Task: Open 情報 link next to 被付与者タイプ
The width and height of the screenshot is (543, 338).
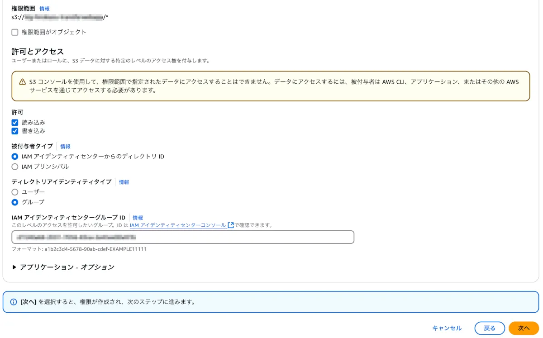Action: tap(66, 147)
